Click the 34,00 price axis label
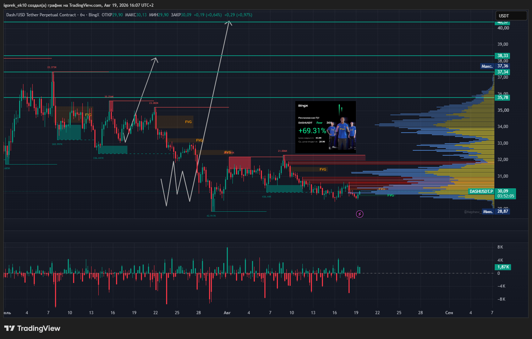The image size is (532, 339). click(503, 127)
